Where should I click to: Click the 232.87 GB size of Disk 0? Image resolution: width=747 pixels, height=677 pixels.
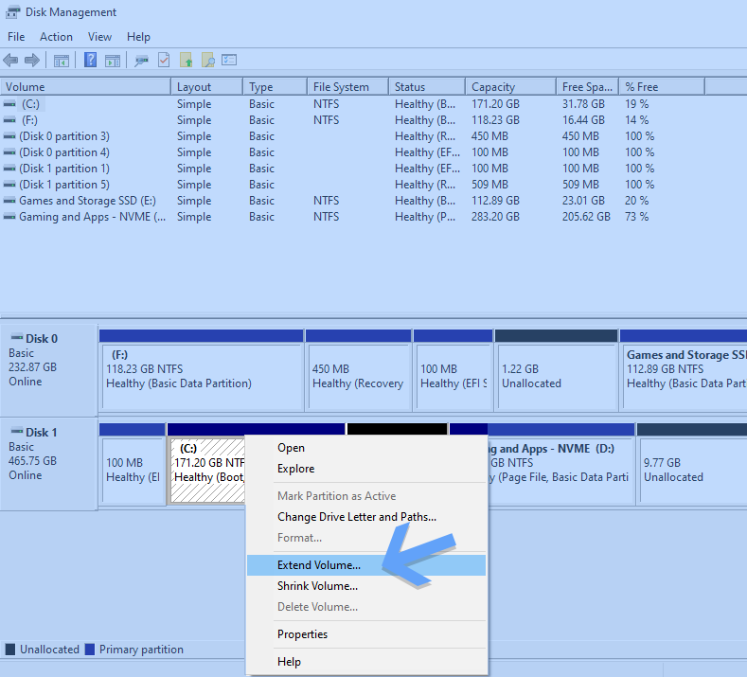coord(32,367)
